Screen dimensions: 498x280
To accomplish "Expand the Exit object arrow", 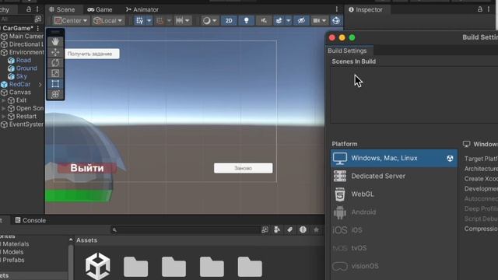I will point(3,100).
